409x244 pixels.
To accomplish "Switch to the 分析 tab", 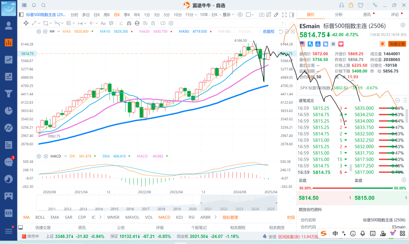I will pos(339,15).
